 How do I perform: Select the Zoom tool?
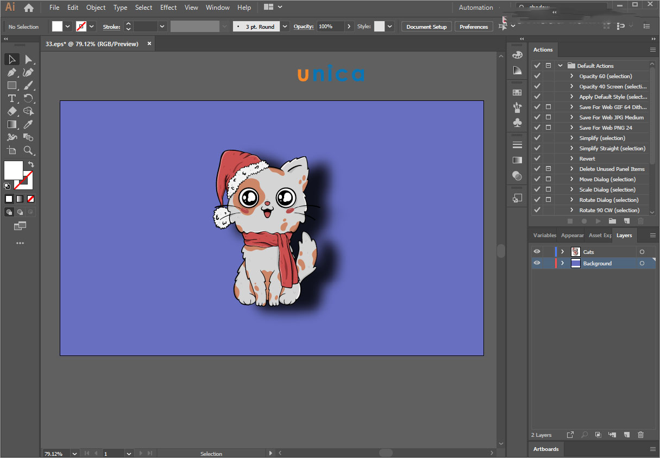28,150
